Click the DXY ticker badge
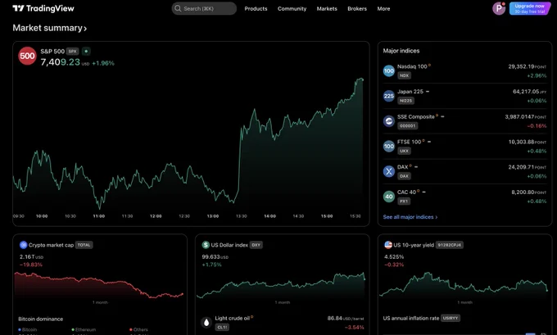 tap(256, 245)
